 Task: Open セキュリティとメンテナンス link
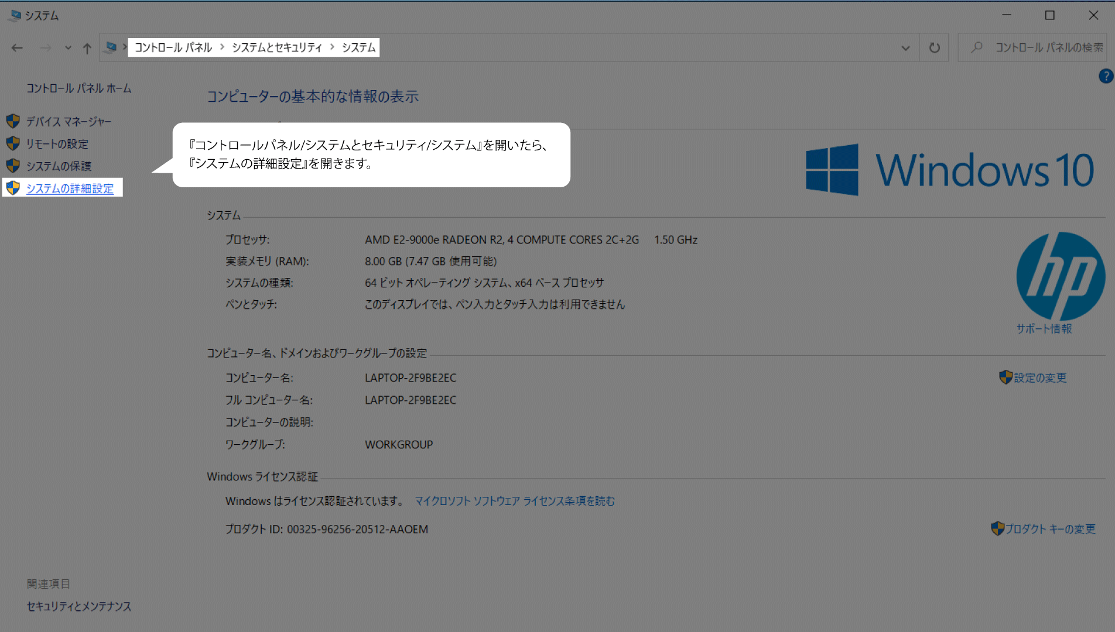click(x=78, y=606)
